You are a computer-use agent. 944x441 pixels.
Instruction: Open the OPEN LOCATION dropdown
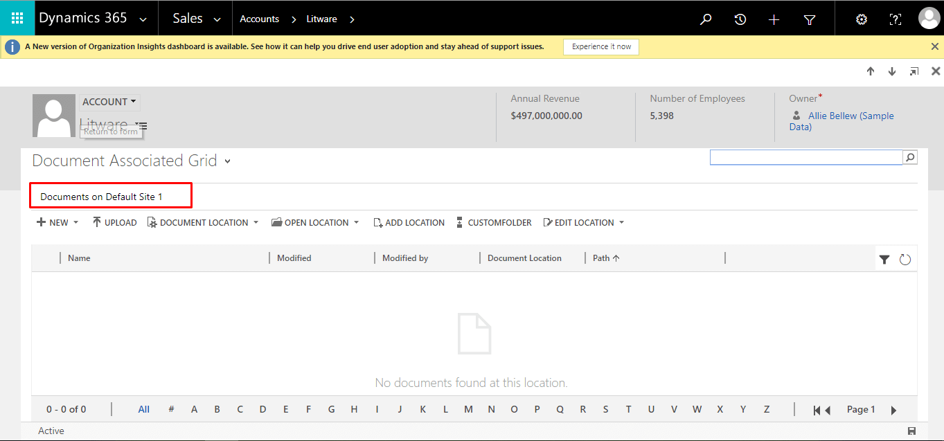pos(315,222)
